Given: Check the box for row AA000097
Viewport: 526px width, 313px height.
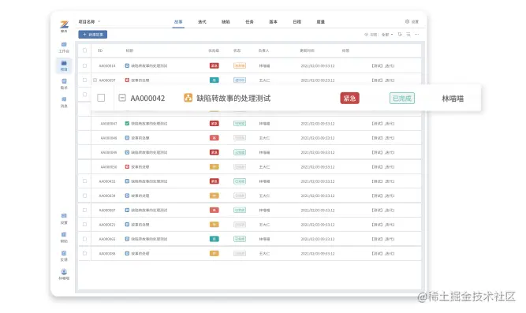Looking at the screenshot, I should (84, 80).
